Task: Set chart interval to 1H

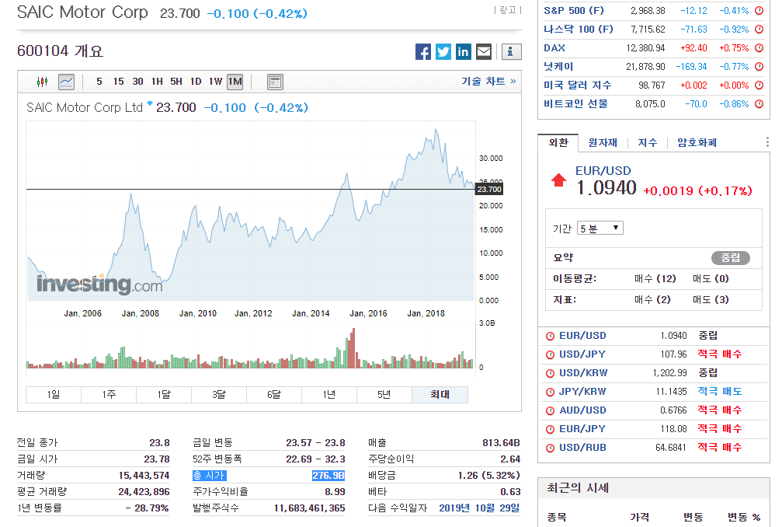Action: [157, 82]
